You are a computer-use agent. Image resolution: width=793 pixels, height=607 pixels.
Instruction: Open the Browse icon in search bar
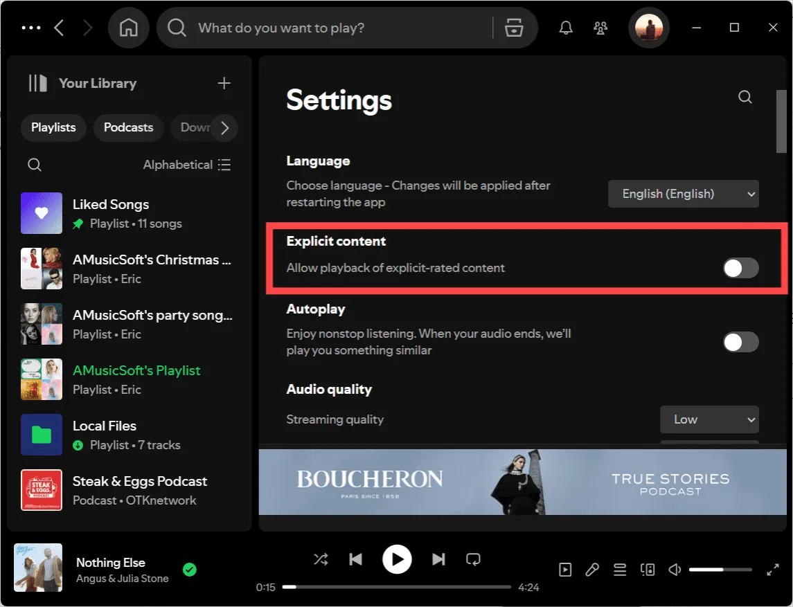(x=514, y=28)
